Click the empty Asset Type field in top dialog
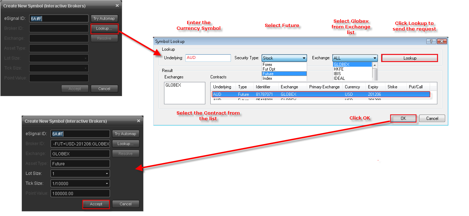This screenshot has height=216, width=469. tap(59, 48)
